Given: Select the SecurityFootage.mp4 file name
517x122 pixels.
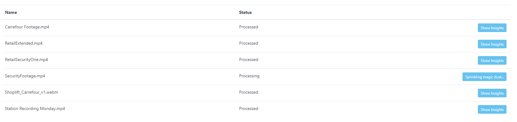Looking at the screenshot, I should [x=25, y=76].
